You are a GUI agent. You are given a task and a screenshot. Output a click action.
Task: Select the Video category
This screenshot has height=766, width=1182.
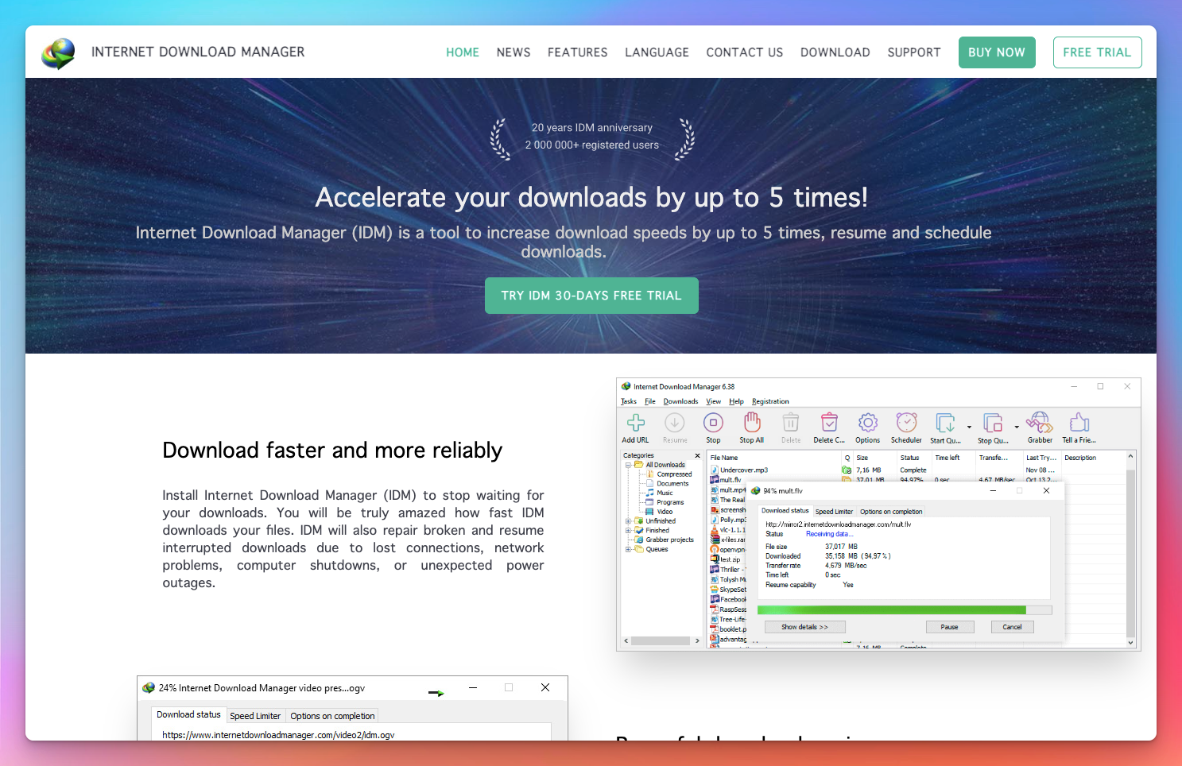point(665,513)
